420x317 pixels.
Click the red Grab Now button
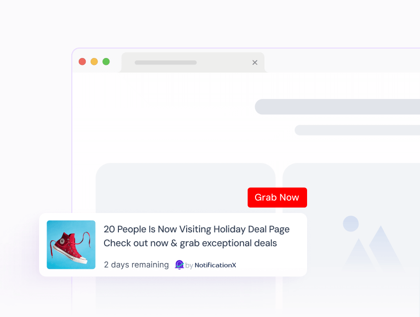pos(277,198)
